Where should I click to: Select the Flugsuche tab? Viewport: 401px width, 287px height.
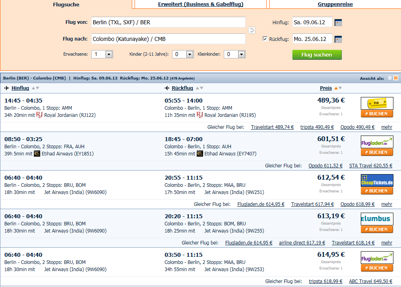pyautogui.click(x=66, y=5)
